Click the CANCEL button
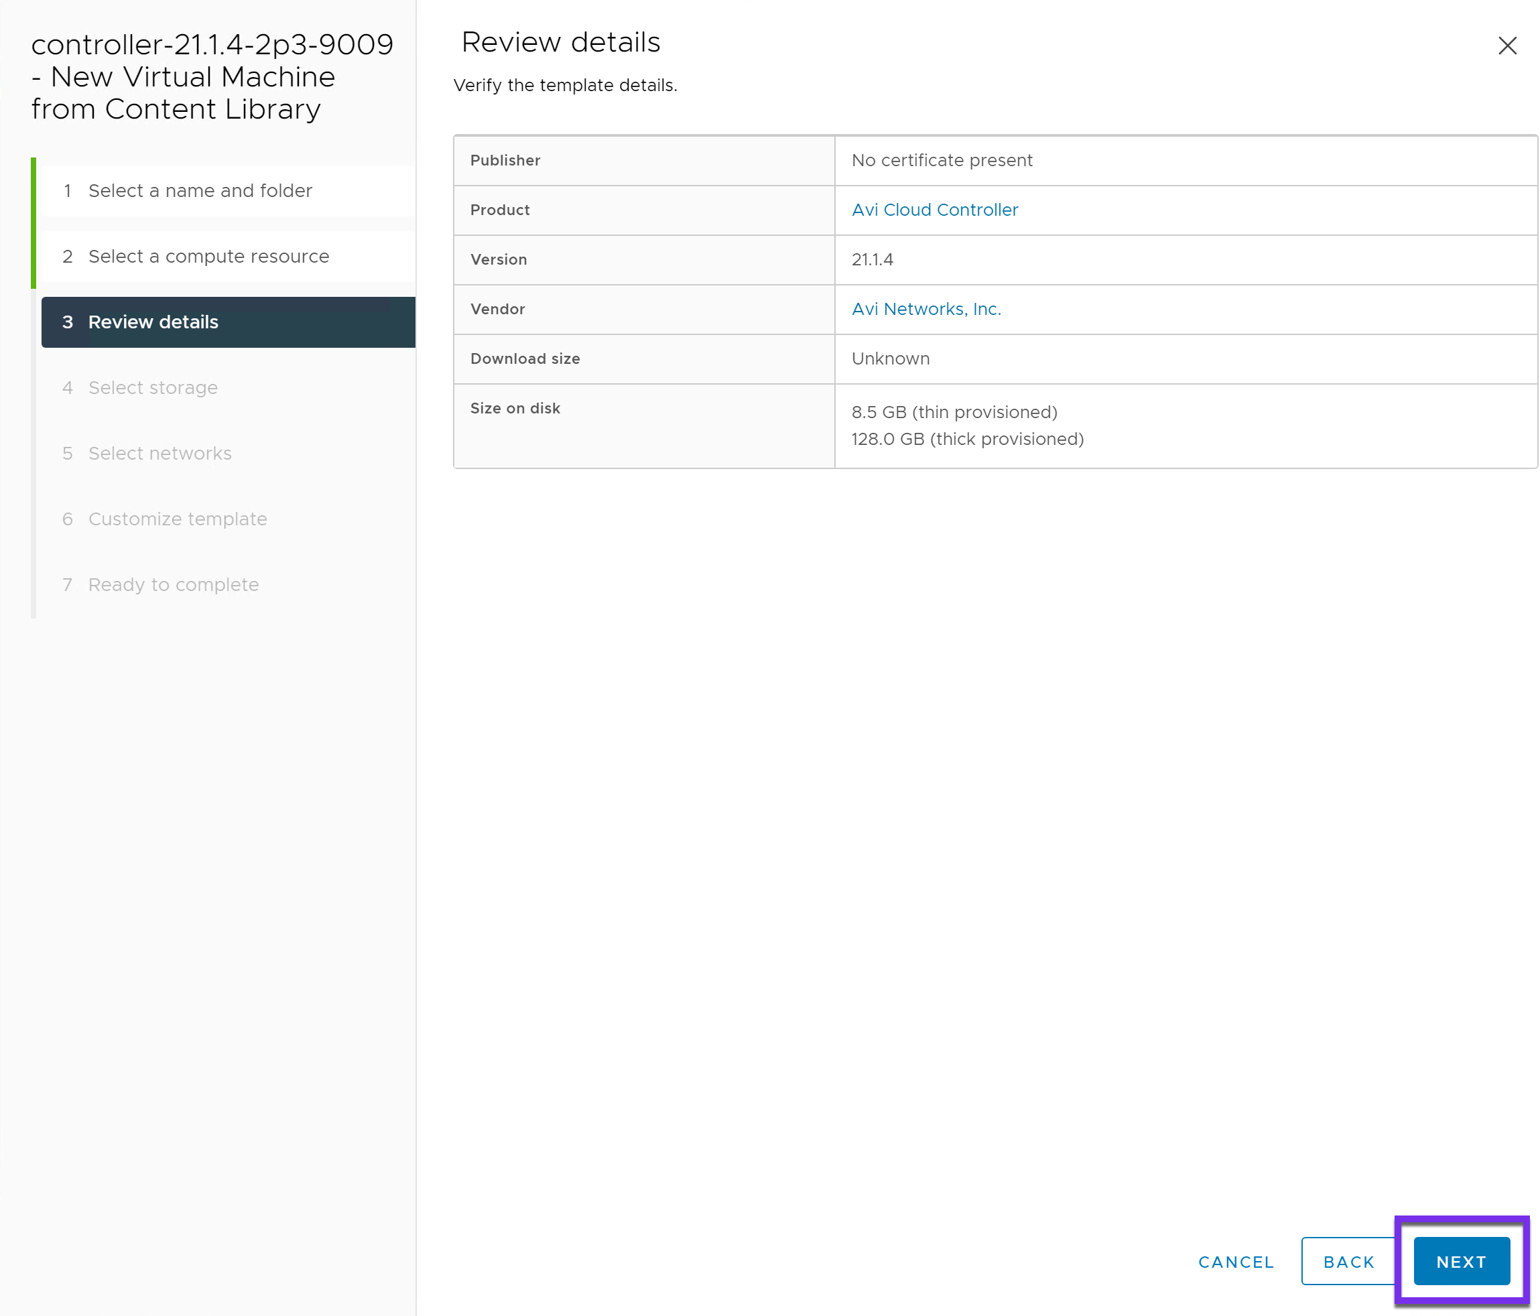Image resolution: width=1540 pixels, height=1316 pixels. pos(1236,1261)
